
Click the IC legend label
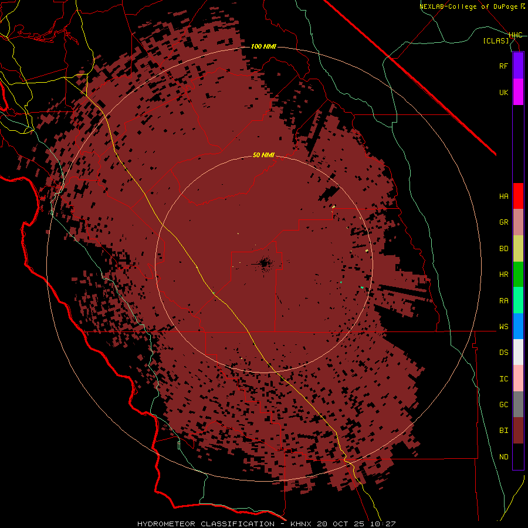[503, 379]
